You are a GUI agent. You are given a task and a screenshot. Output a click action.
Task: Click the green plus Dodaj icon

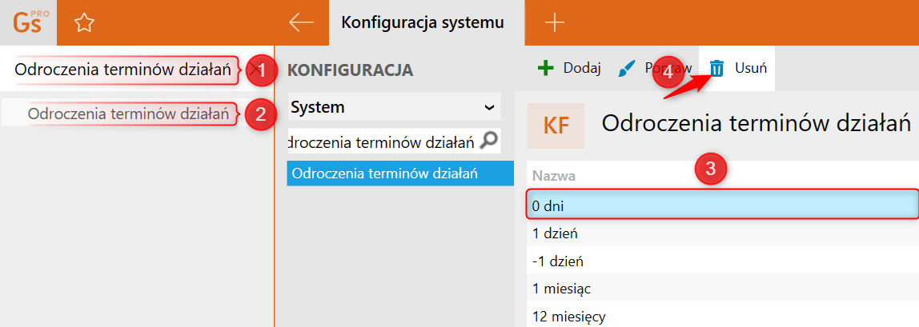pos(545,68)
